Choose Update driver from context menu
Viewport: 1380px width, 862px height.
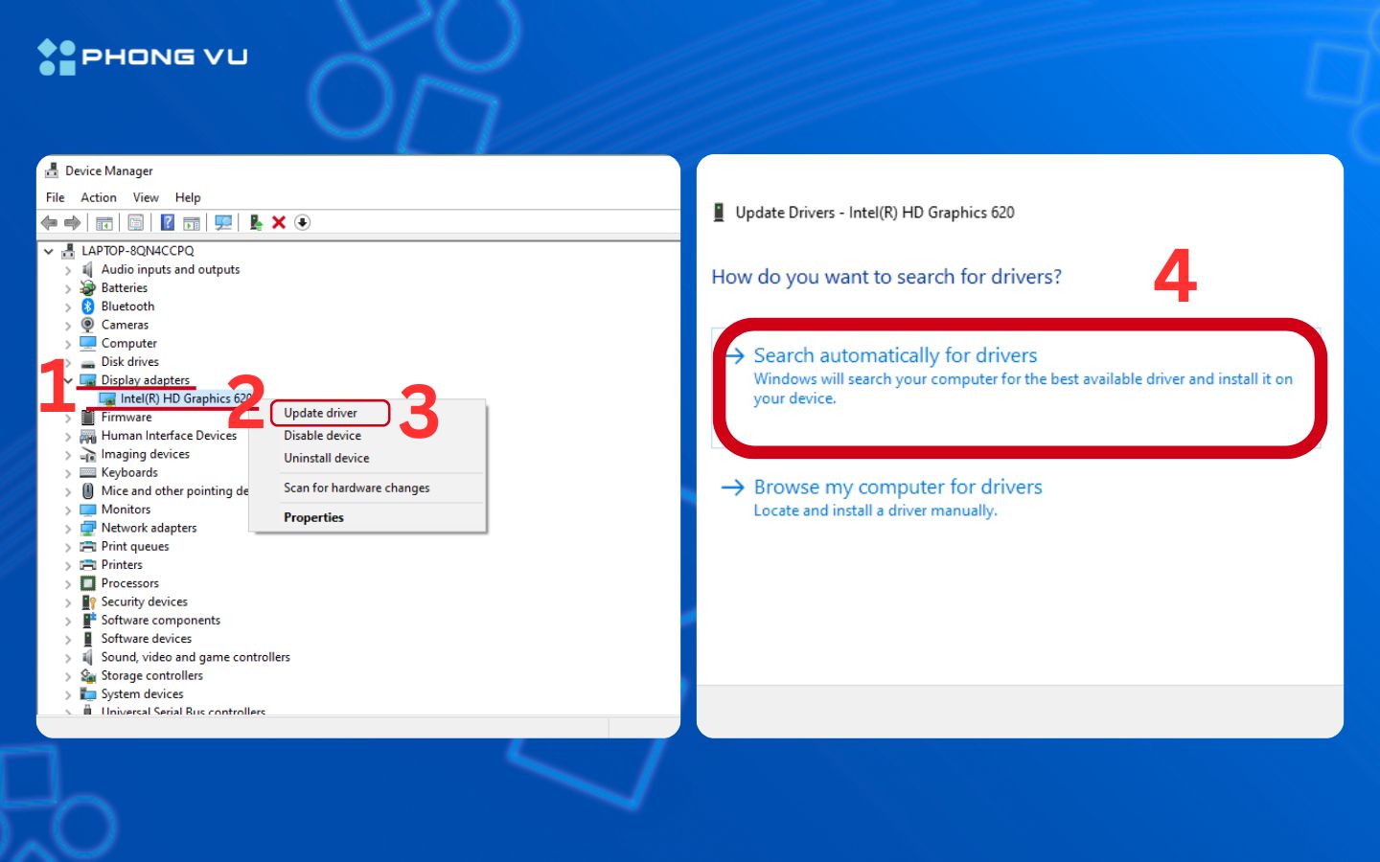tap(320, 413)
